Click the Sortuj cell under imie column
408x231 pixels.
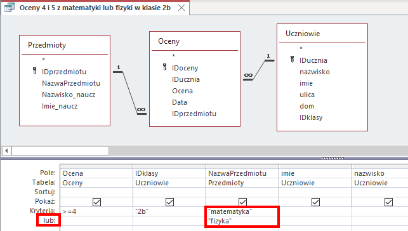tap(315, 192)
